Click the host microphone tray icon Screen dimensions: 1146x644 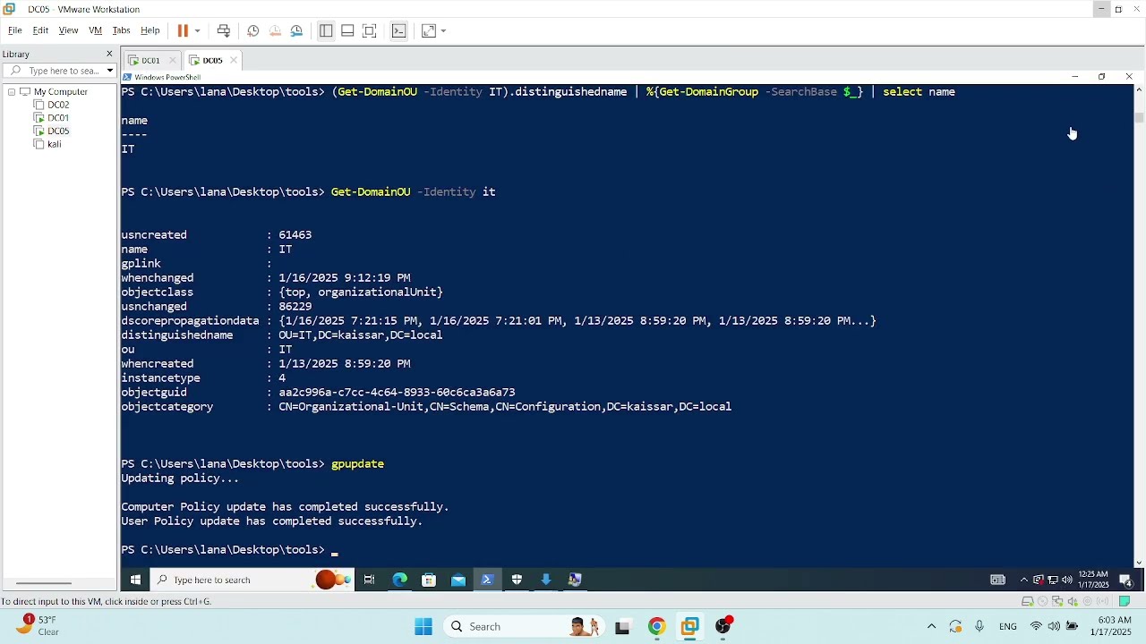(979, 626)
